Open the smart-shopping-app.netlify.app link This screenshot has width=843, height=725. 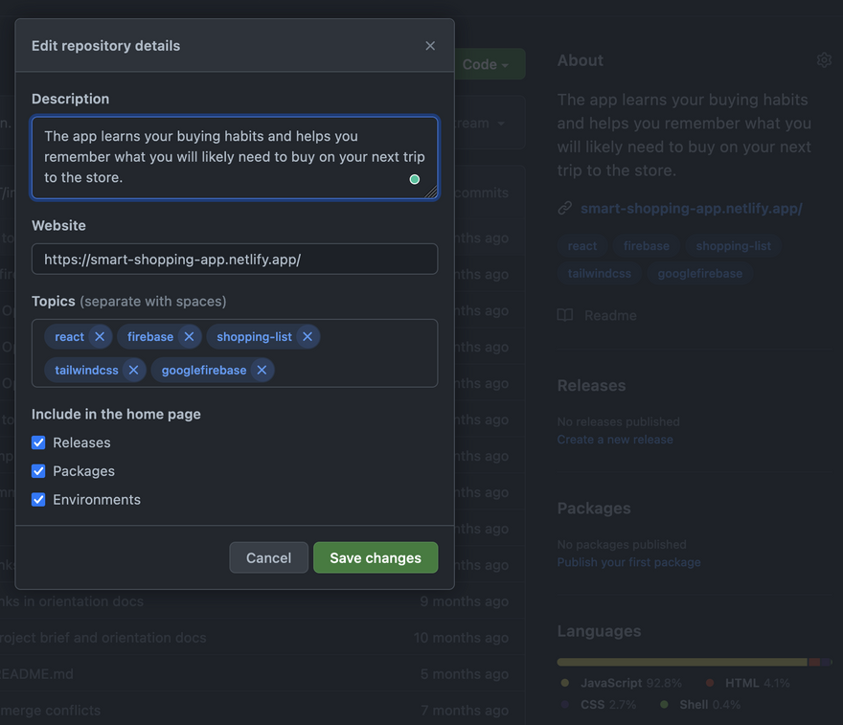[x=691, y=208]
